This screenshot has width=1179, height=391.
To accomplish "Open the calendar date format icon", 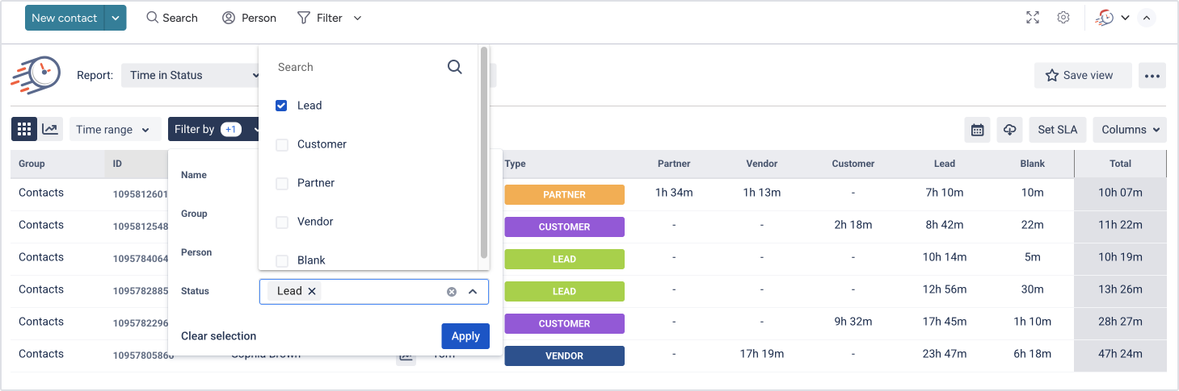I will point(977,130).
